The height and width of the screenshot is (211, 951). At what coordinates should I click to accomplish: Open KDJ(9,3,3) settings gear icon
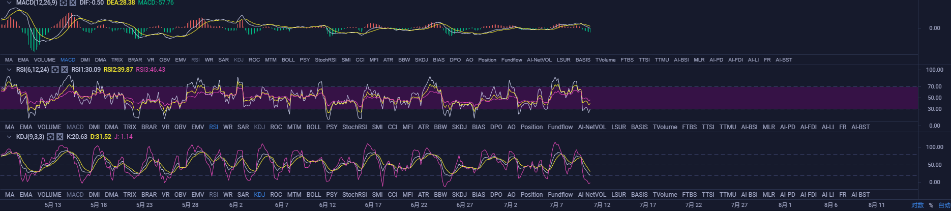click(x=50, y=137)
